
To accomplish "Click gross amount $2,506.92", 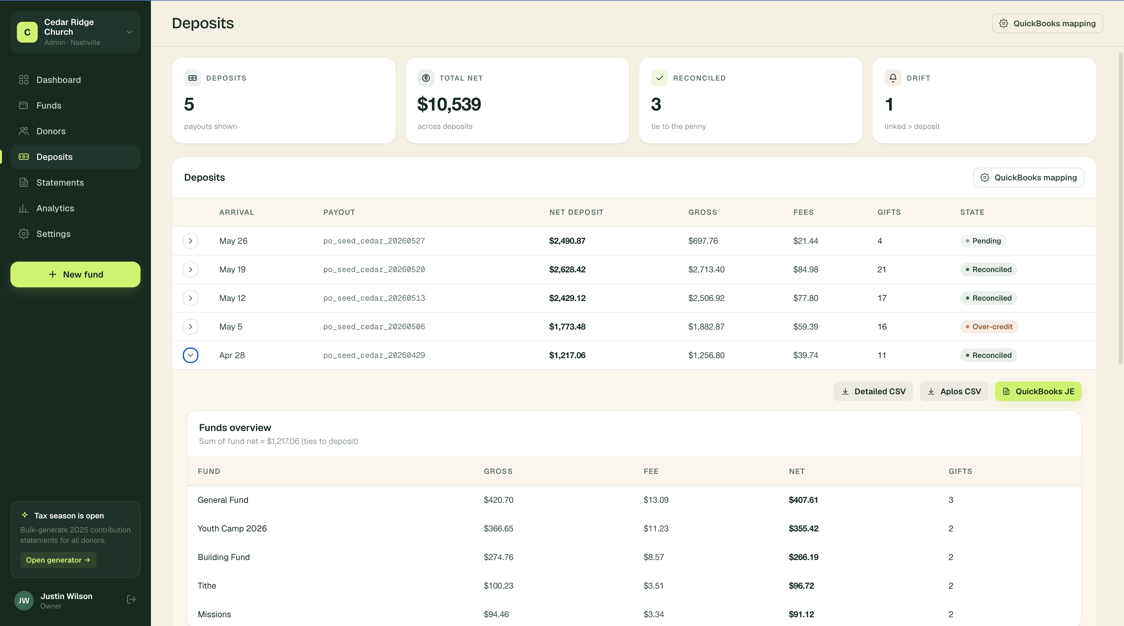I will tap(706, 298).
